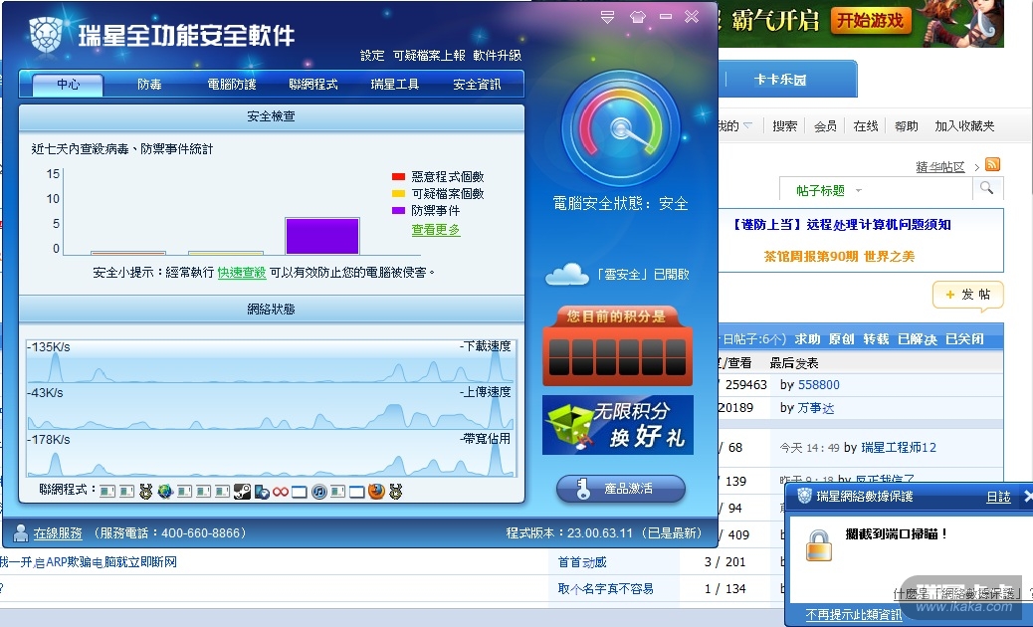
Task: Open 設定 settings link
Action: [372, 56]
